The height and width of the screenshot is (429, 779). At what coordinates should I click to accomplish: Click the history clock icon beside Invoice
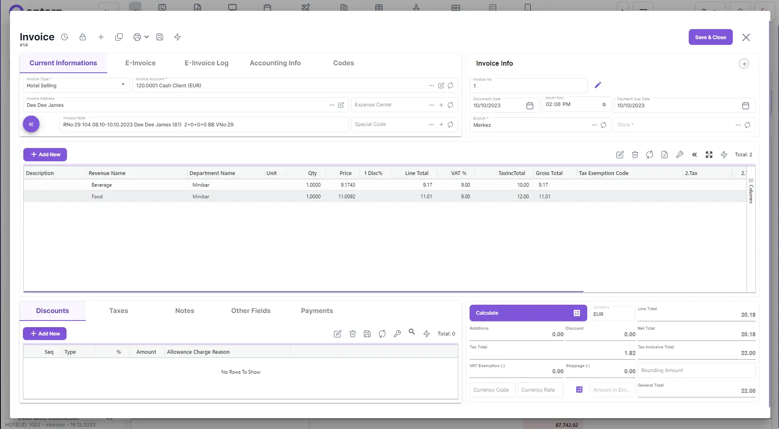pyautogui.click(x=65, y=37)
